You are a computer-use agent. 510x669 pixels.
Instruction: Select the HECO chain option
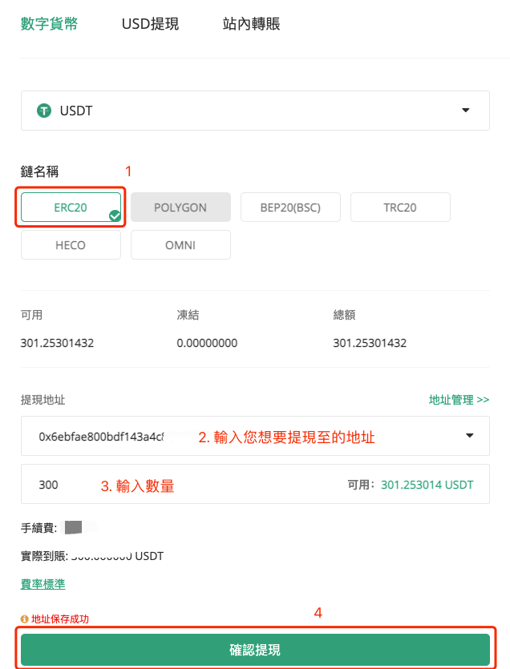[x=71, y=245]
